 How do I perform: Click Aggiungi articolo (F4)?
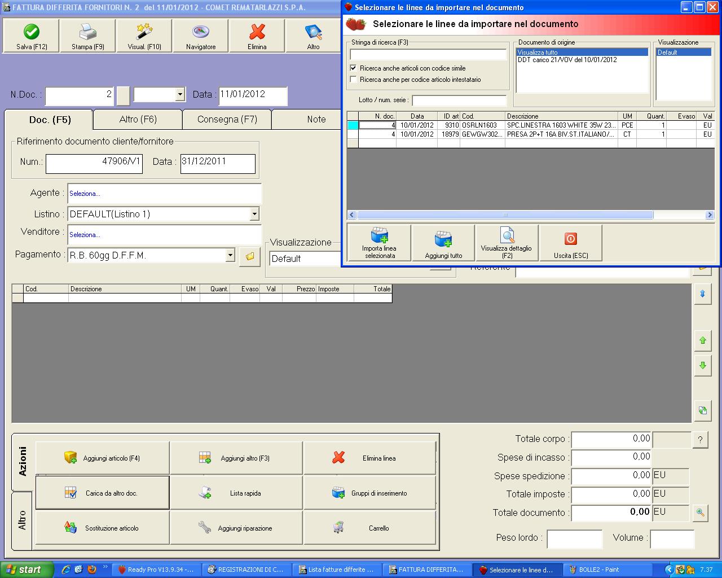102,458
